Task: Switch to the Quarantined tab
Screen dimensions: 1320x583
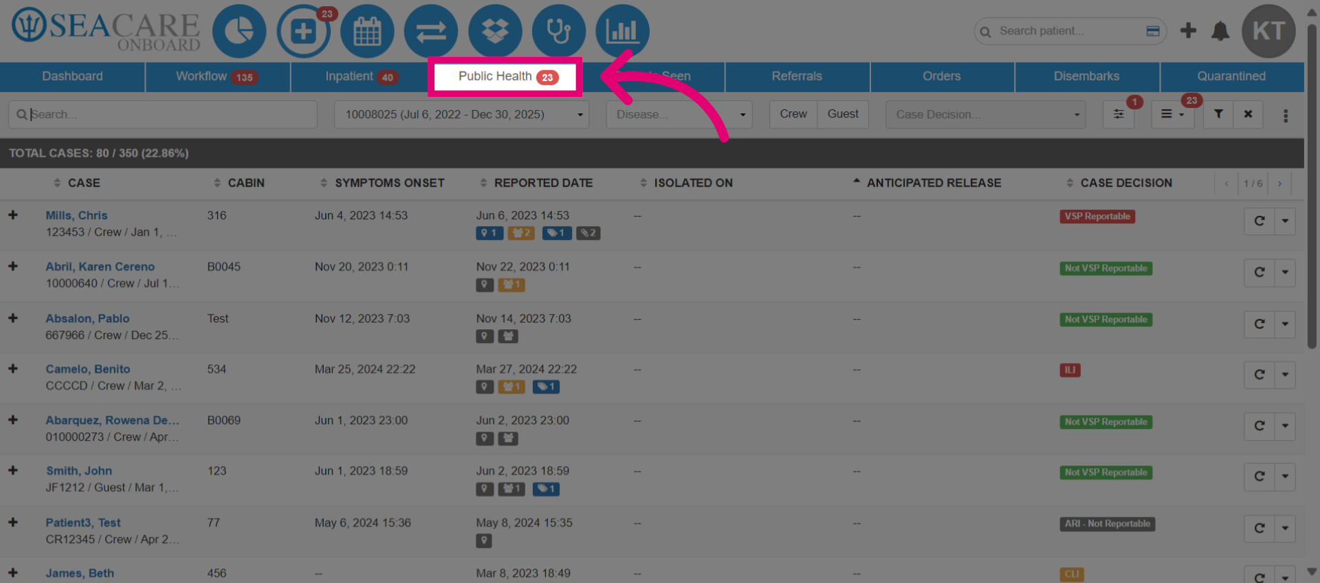Action: [1231, 76]
